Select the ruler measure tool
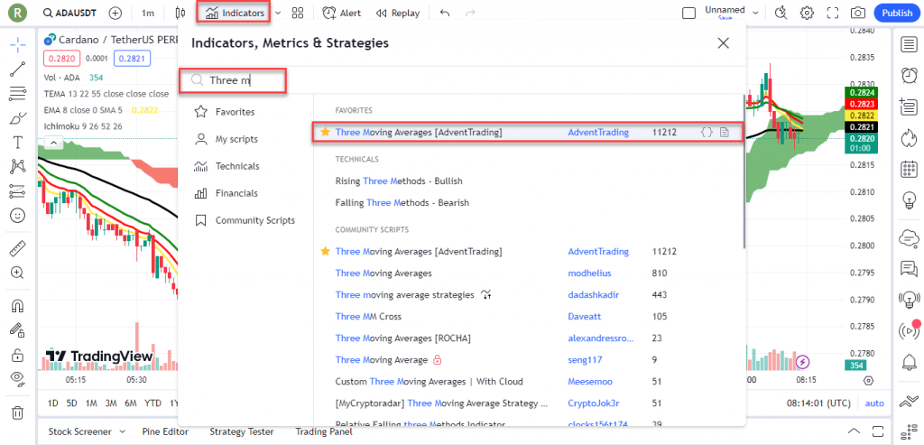The height and width of the screenshot is (445, 924). point(18,249)
